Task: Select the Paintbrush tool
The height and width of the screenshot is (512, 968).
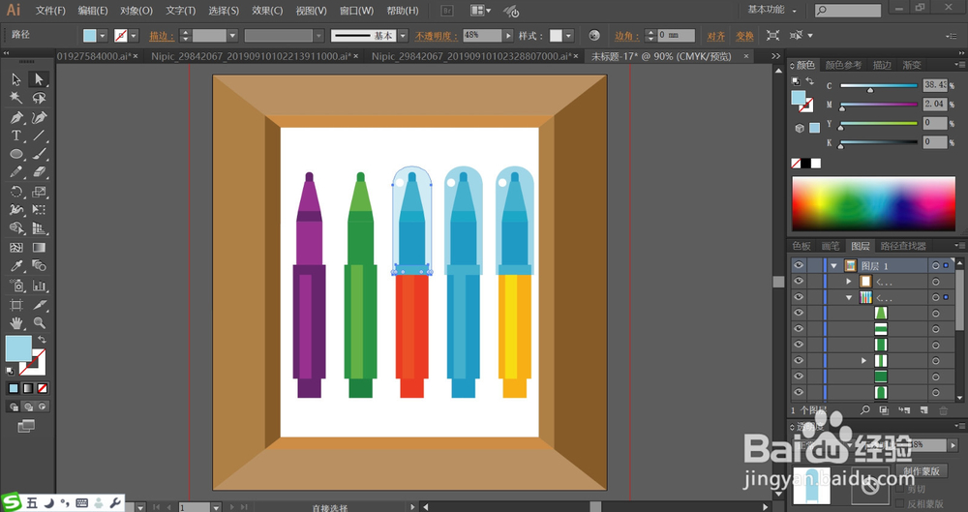Action: pos(39,154)
